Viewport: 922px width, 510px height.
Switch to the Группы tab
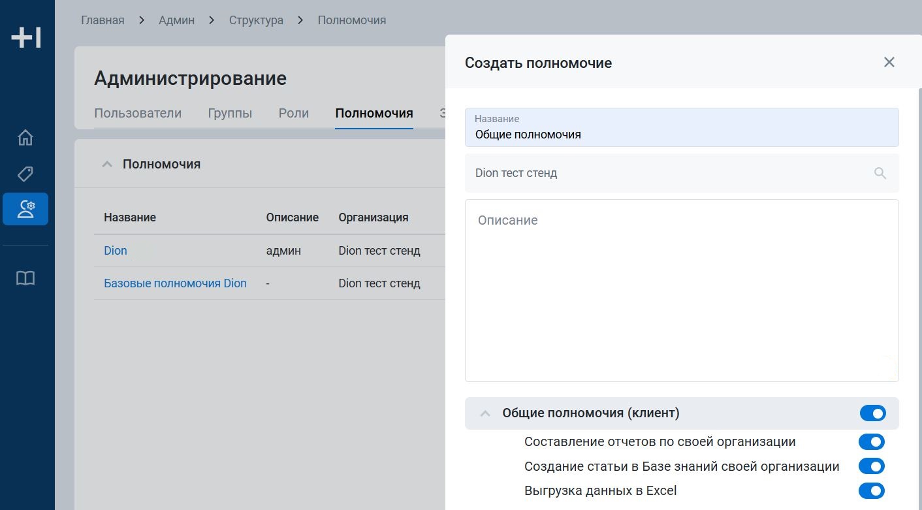tap(230, 113)
